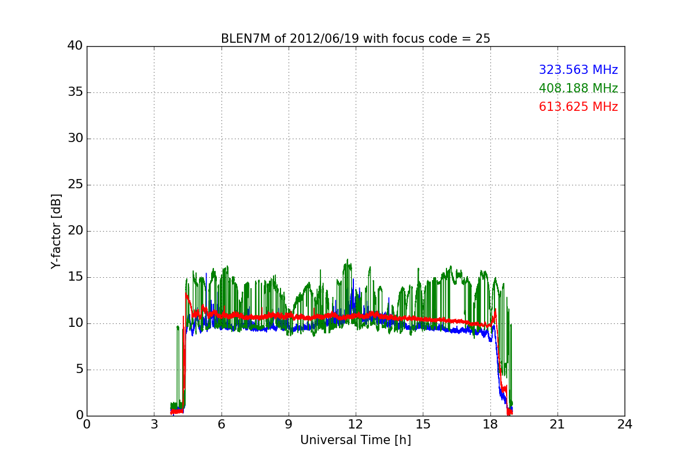The image size is (694, 462).
Task: Click the x-axis tick label 6
Action: coord(222,424)
